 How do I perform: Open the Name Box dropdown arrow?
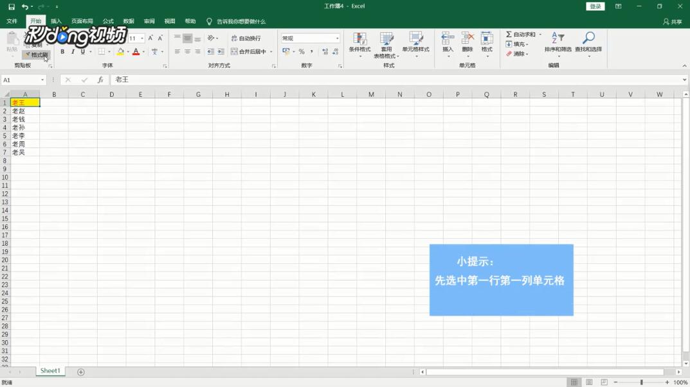click(x=42, y=80)
